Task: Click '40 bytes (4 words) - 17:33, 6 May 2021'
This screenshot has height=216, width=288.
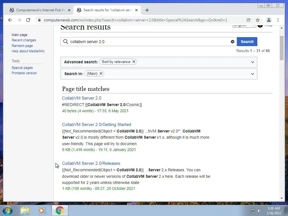Action: [x=95, y=111]
